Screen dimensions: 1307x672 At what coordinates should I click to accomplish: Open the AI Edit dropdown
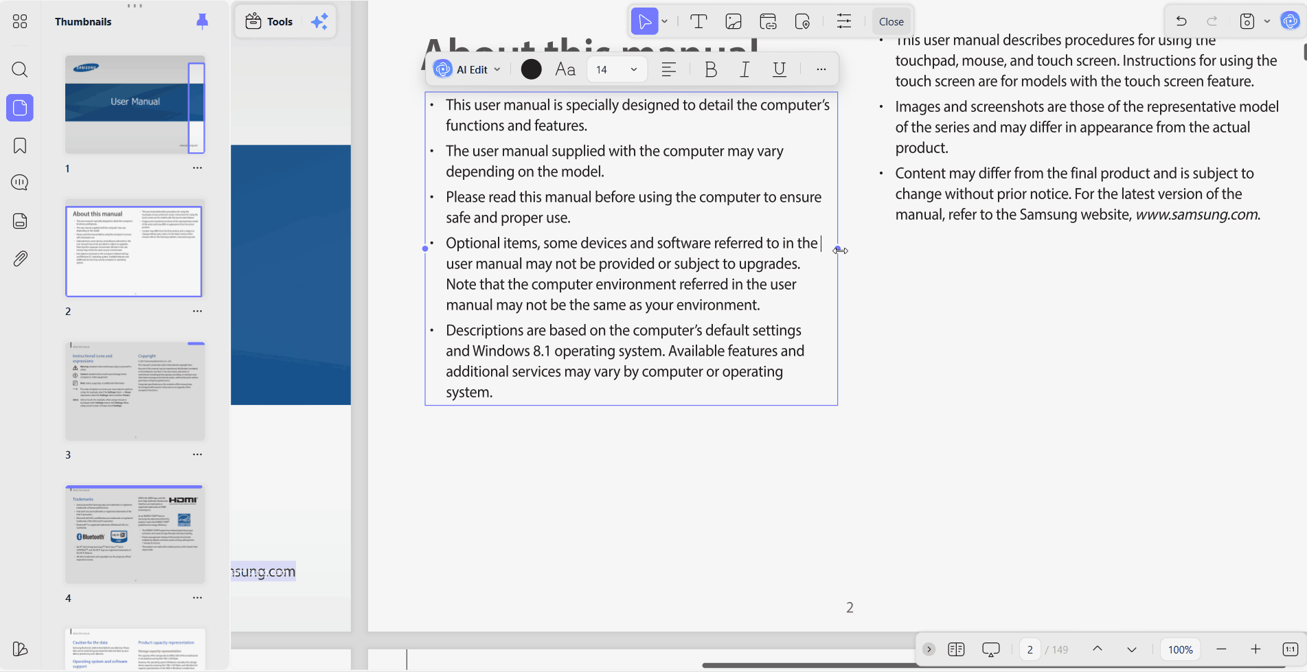(467, 69)
